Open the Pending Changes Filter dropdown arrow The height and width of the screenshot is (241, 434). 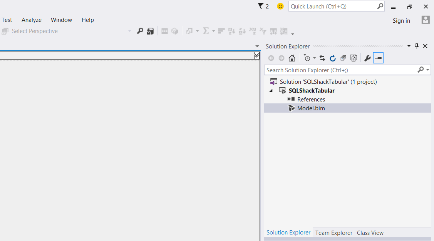(314, 58)
